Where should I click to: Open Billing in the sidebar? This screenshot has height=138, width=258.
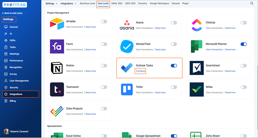(13, 101)
